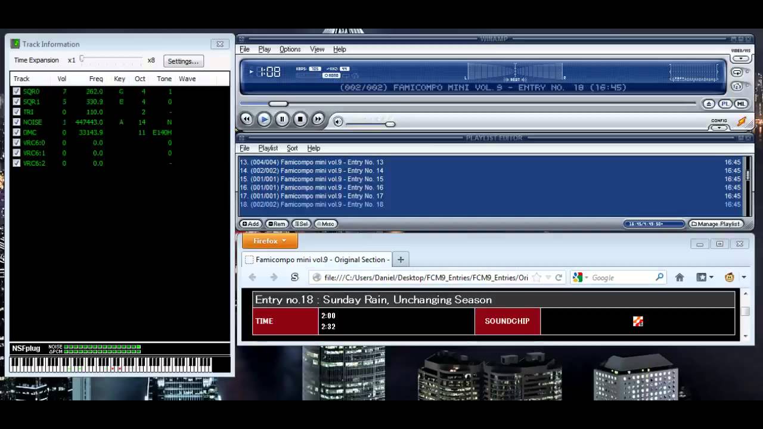Open Manage Playlist button

click(715, 224)
